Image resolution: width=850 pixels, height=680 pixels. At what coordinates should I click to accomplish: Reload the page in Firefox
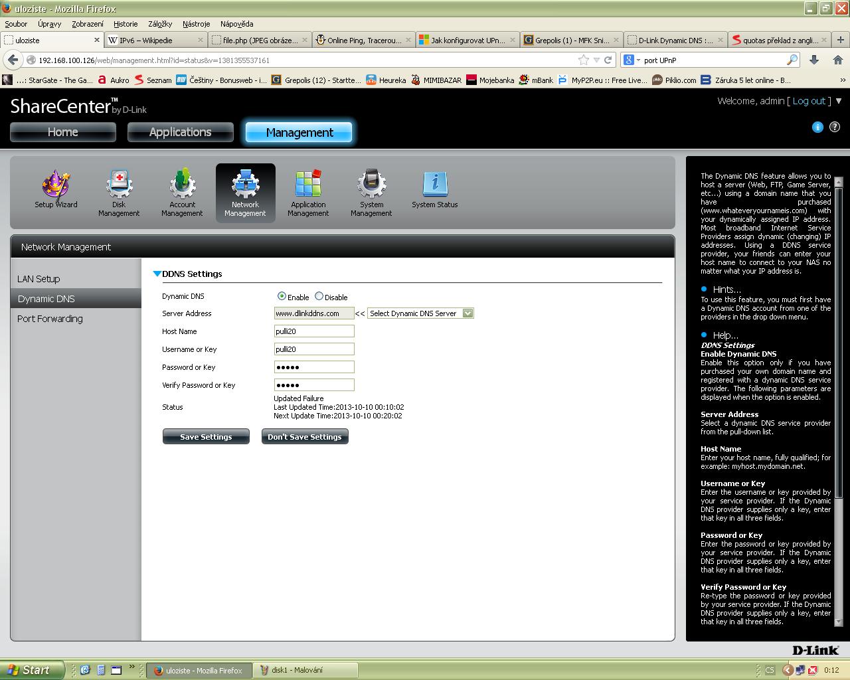click(x=607, y=60)
